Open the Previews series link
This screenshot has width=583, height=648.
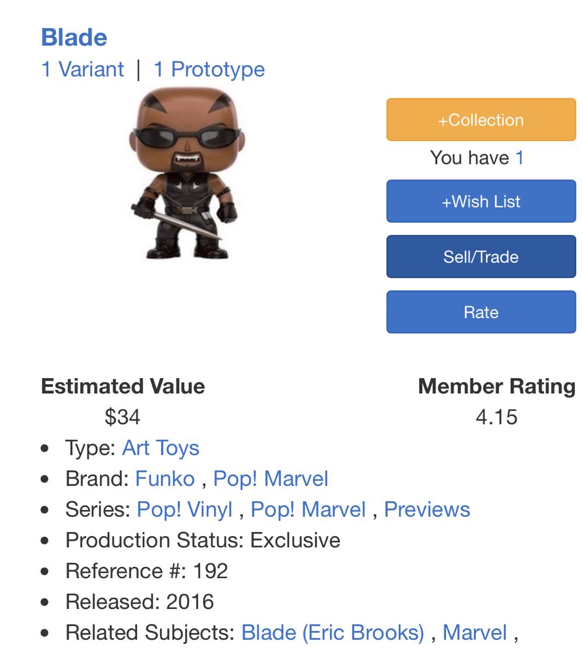pos(427,509)
